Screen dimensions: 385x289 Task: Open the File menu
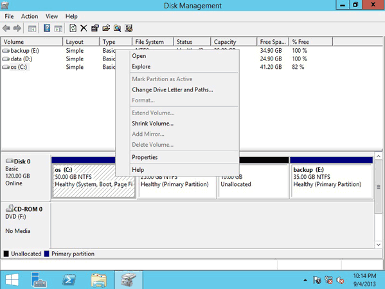(x=9, y=17)
